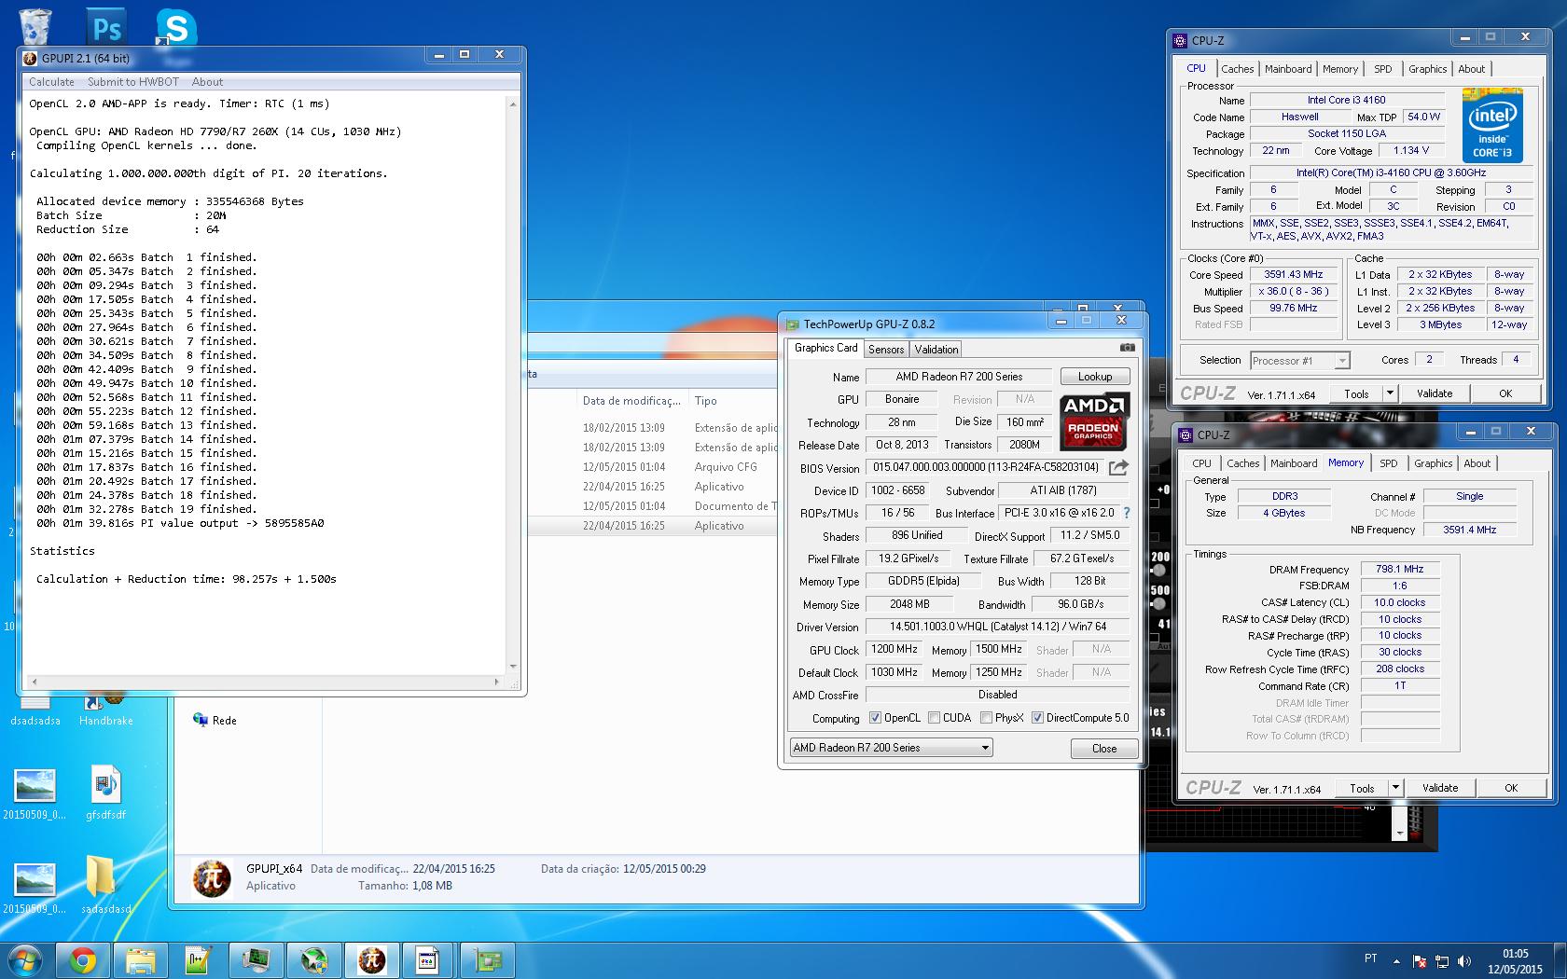Click the GPUPI pi icon in explorer details pane
This screenshot has width=1567, height=979.
tap(212, 877)
